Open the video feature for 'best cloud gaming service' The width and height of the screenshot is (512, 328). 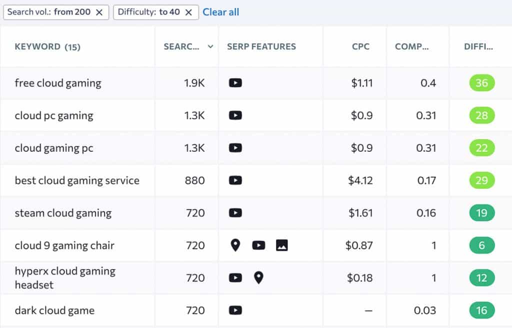pos(235,180)
